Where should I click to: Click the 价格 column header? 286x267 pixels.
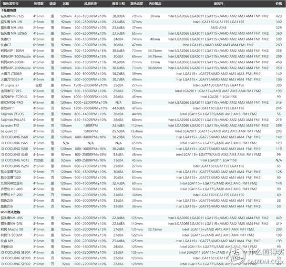pyautogui.click(x=278, y=3)
